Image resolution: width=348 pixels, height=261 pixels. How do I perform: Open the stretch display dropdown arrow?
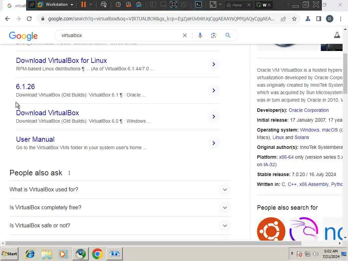[x=220, y=5]
